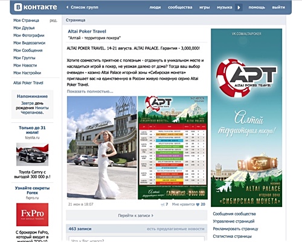Image resolution: width=302 pixels, height=242 pixels.
Task: Click the toyota.ru ad domain text
Action: click(32, 138)
